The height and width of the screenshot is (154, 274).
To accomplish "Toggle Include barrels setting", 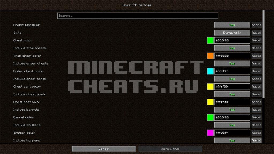I will [x=232, y=110].
